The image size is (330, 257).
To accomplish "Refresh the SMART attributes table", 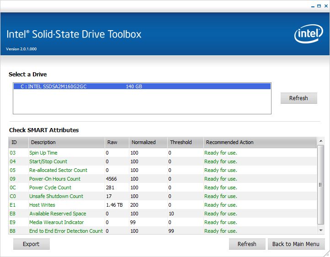I will 247,244.
